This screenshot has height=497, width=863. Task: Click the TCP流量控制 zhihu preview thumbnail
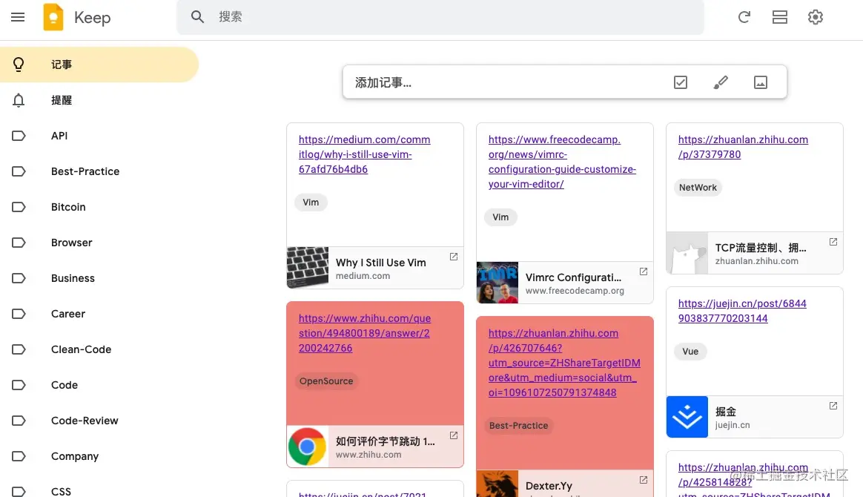(687, 253)
